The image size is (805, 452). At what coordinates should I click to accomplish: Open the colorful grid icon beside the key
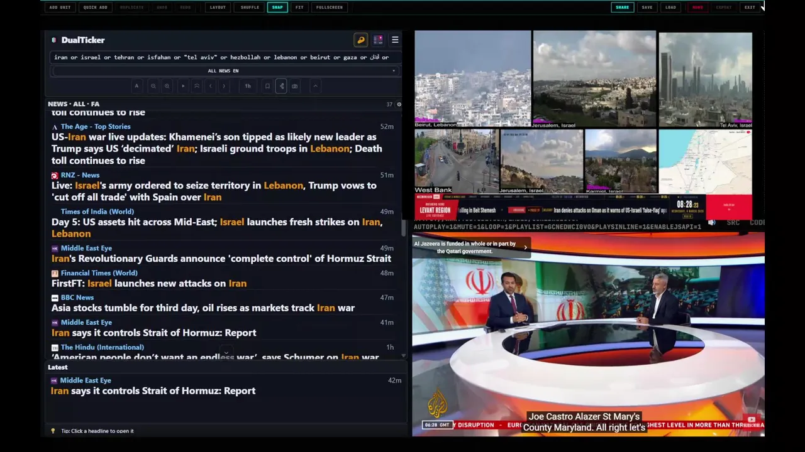[x=378, y=40]
